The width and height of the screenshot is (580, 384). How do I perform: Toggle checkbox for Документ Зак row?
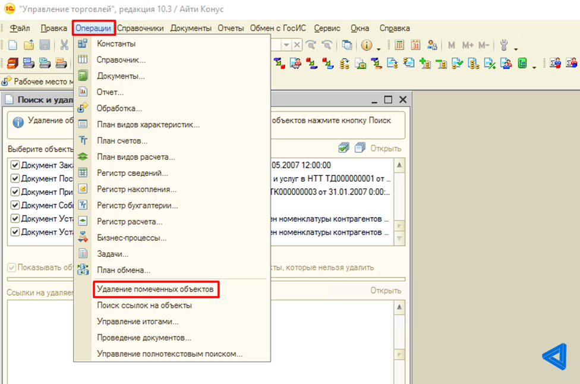click(15, 165)
